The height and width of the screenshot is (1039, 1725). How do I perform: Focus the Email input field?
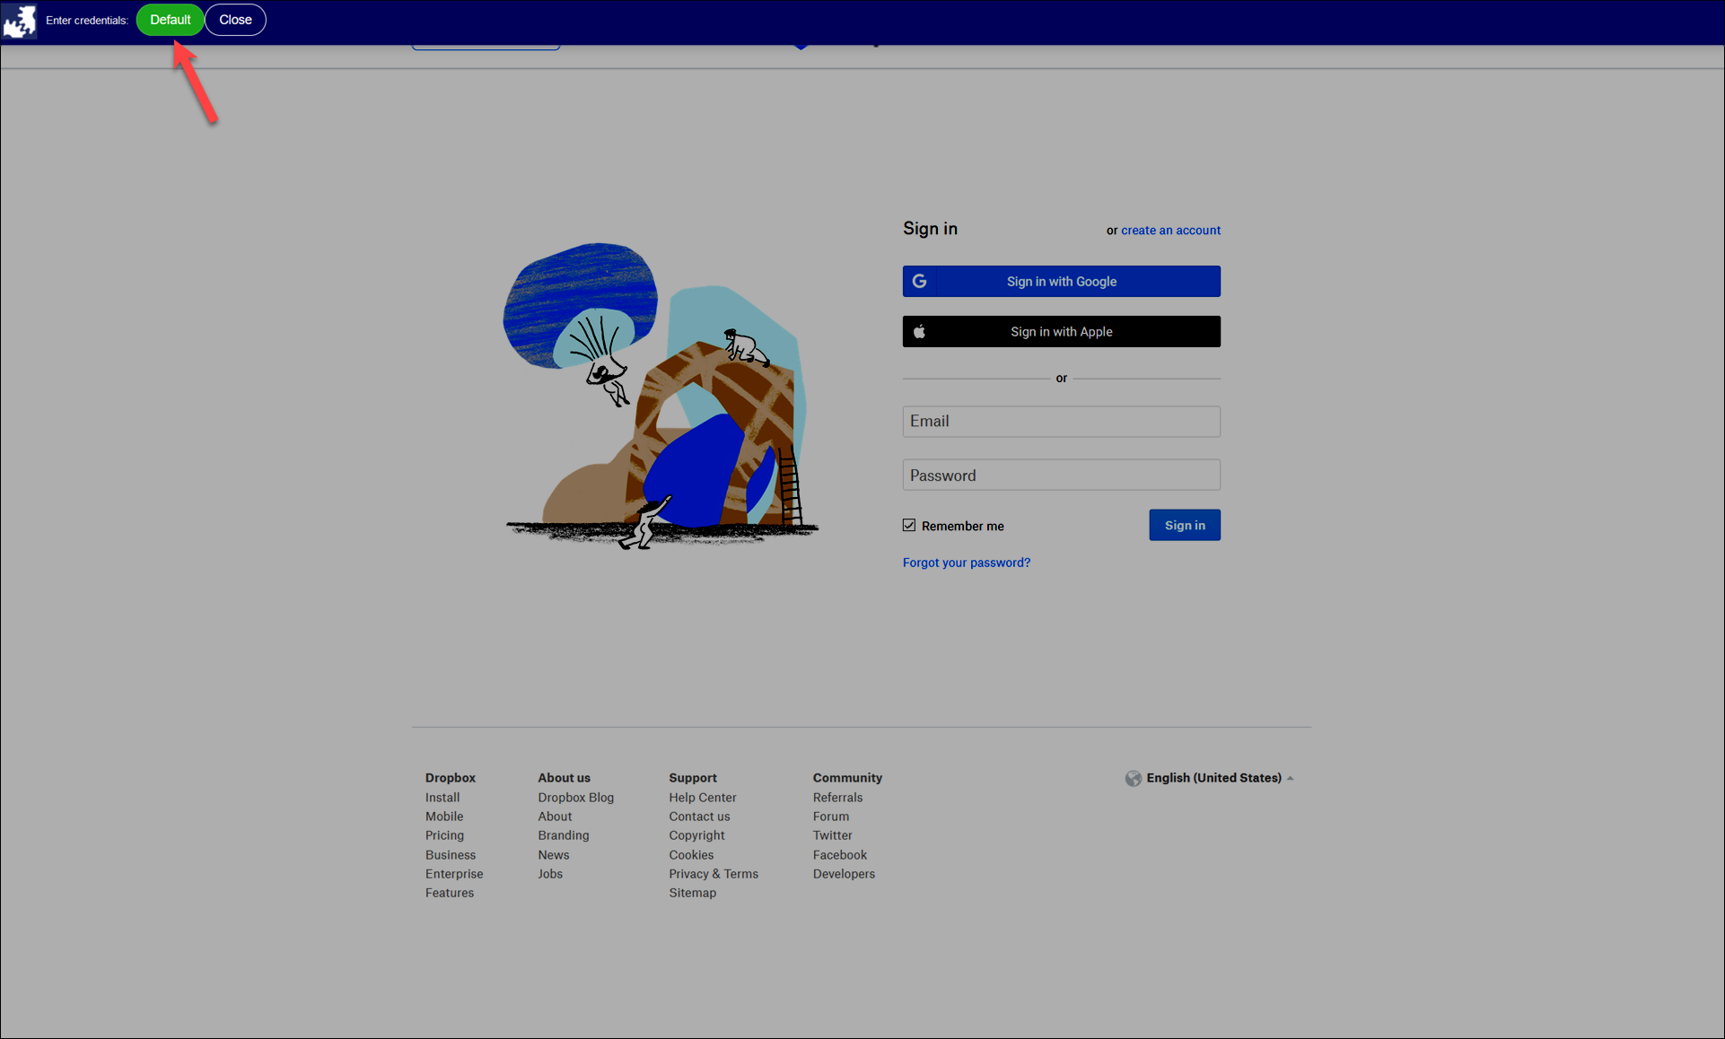[1061, 422]
